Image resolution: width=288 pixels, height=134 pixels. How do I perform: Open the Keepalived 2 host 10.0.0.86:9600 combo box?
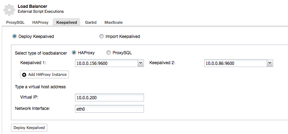pos(238,63)
